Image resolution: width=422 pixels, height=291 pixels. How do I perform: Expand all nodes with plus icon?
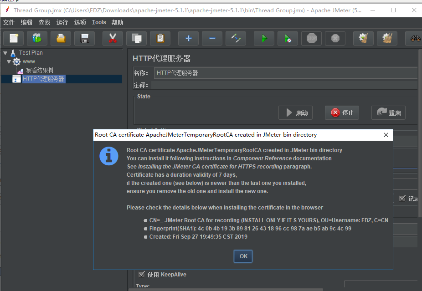click(x=188, y=38)
